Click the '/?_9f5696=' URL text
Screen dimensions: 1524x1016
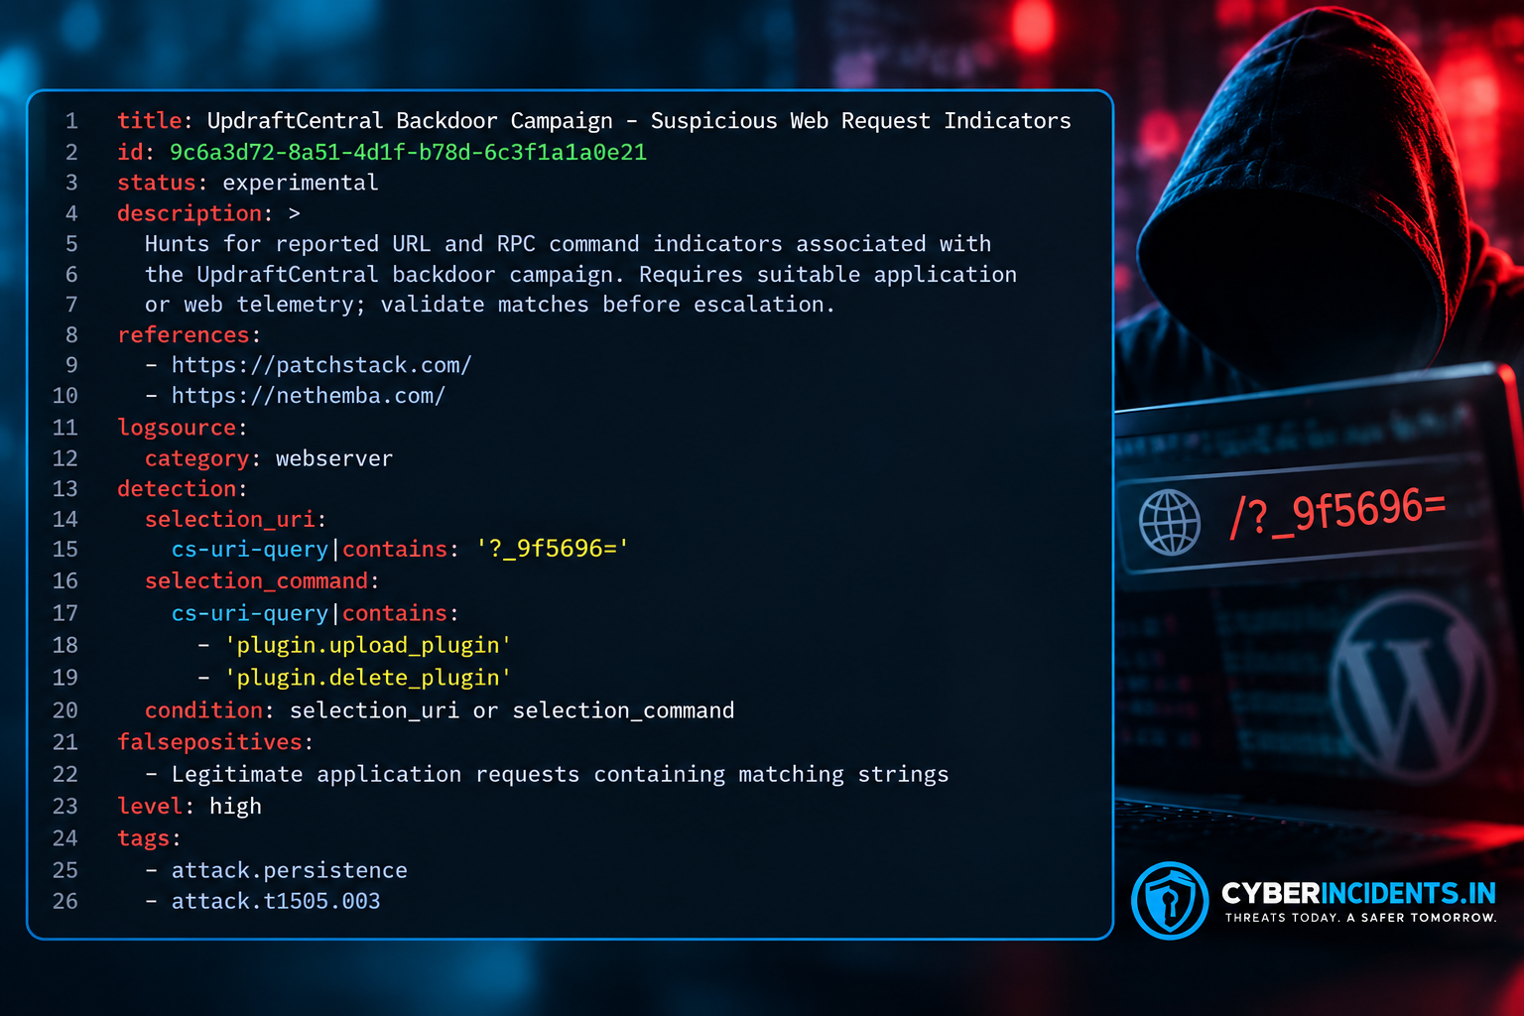tap(1337, 513)
